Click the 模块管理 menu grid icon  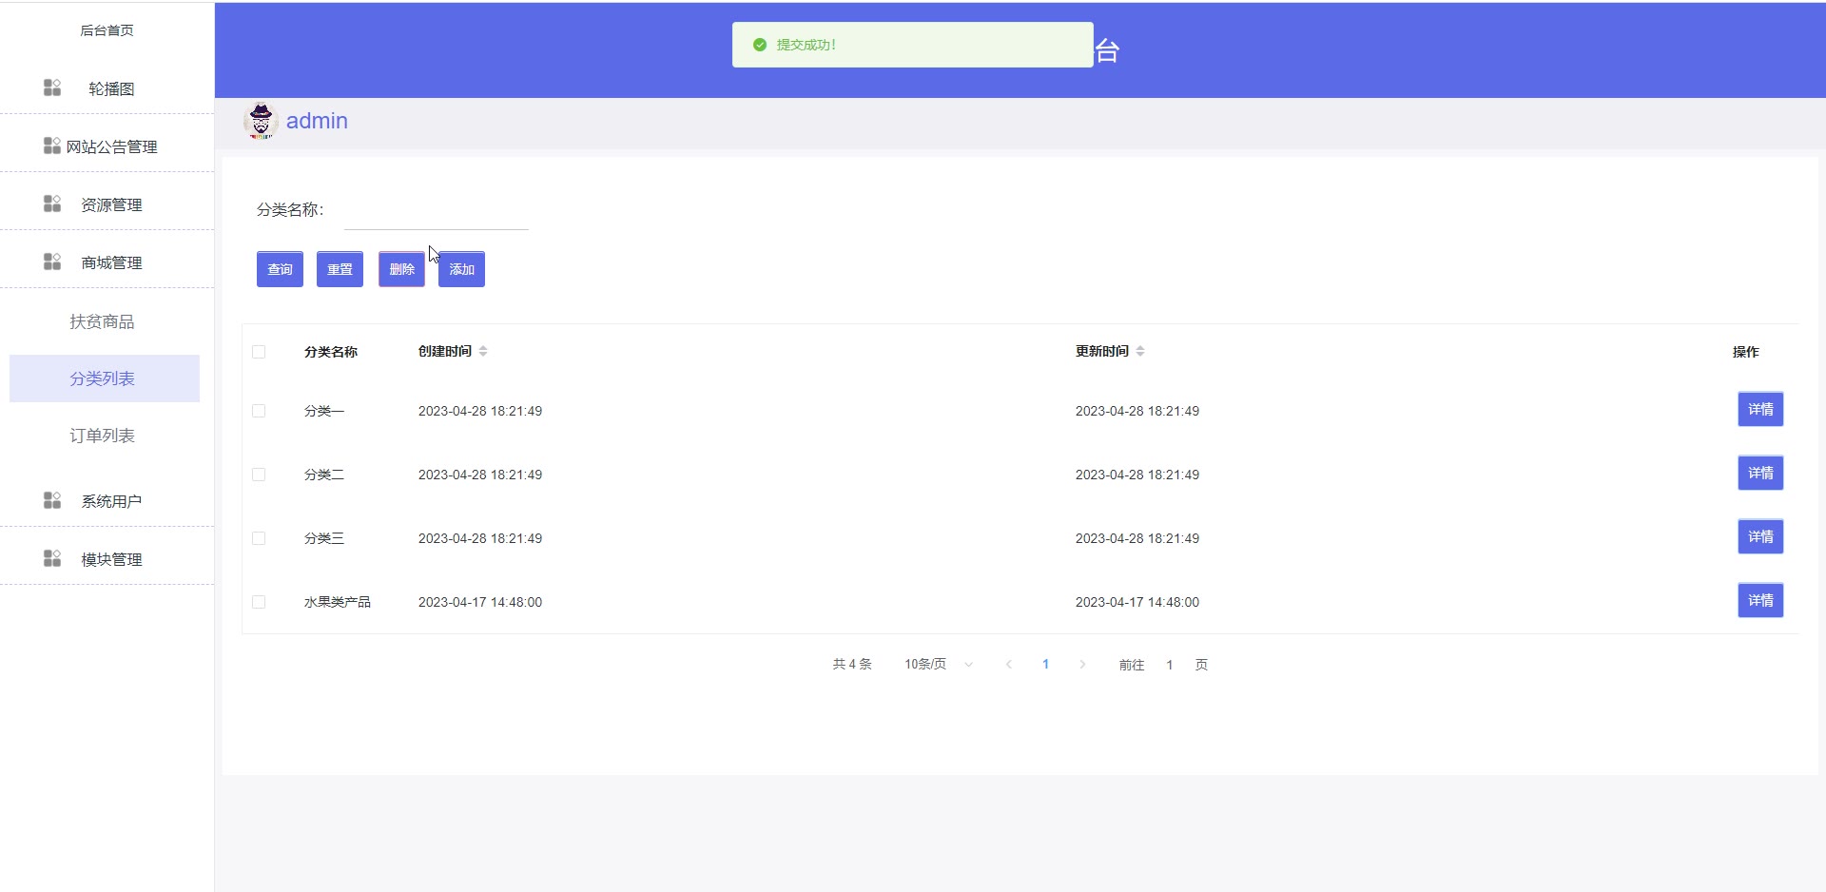pos(52,558)
